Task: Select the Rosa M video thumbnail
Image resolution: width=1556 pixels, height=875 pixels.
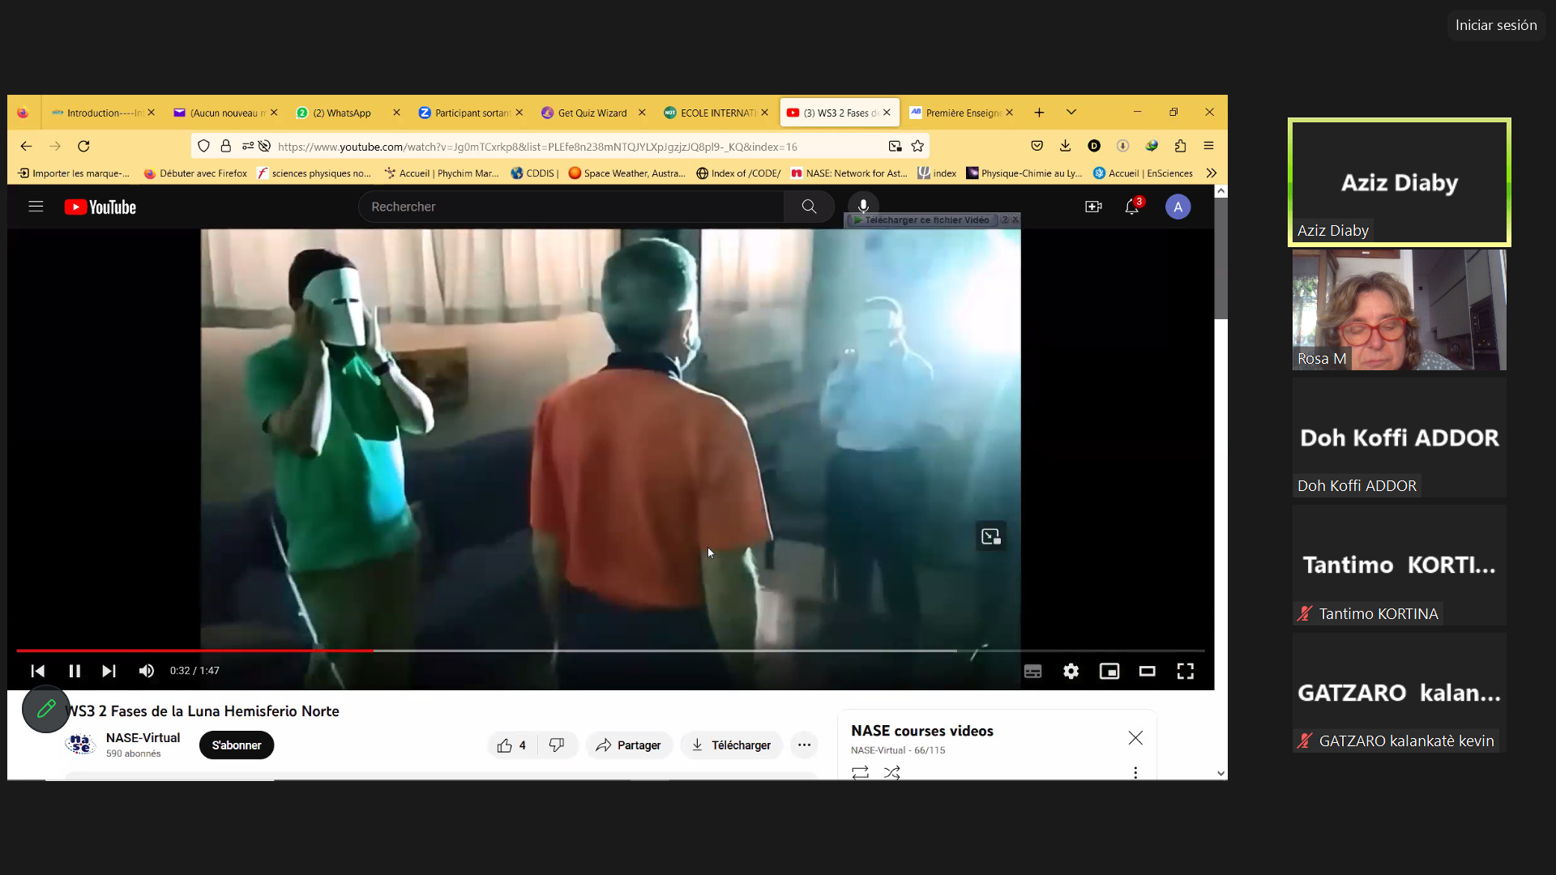Action: (x=1399, y=309)
